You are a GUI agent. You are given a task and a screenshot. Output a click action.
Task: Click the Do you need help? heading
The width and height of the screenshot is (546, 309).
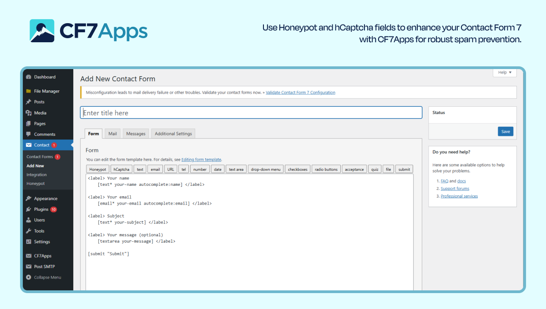(451, 152)
